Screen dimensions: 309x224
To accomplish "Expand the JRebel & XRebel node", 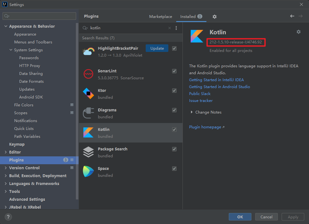I will point(6,207).
